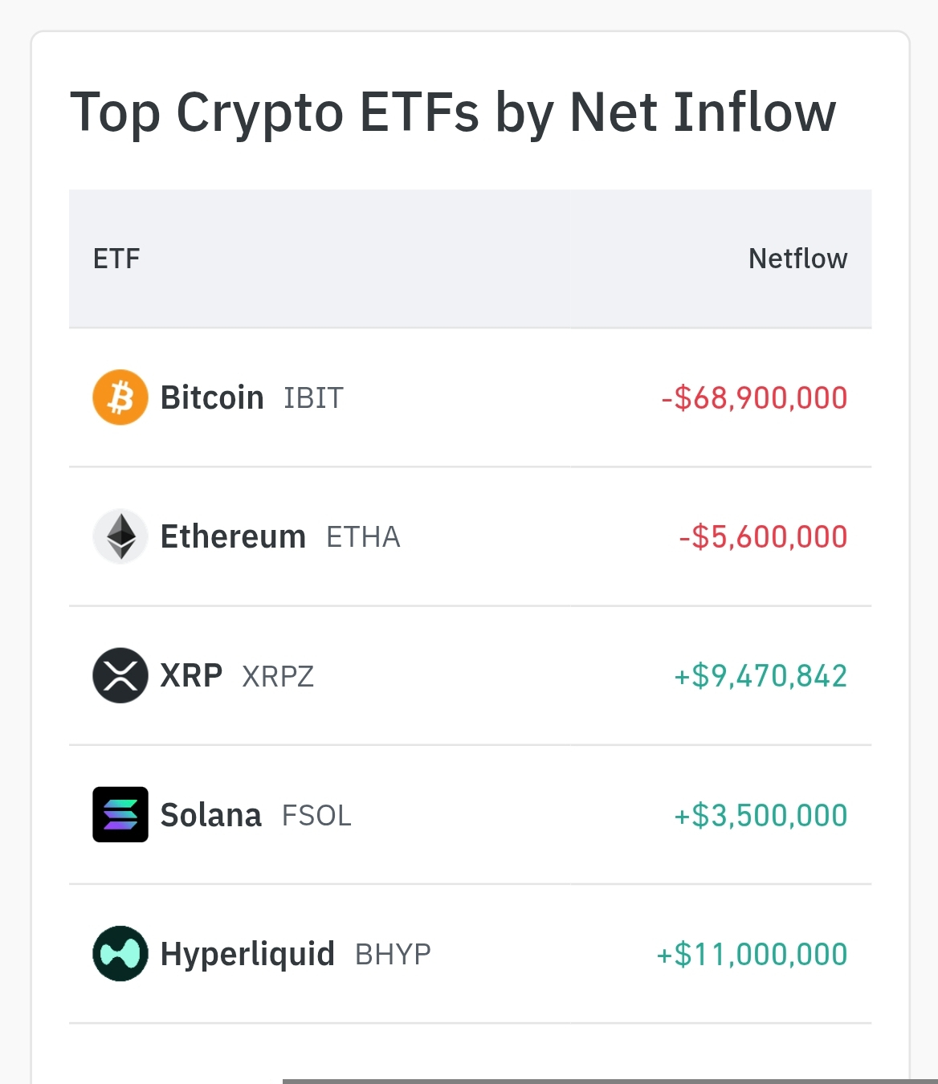Click the Bitcoin orange logo icon
938x1084 pixels.
click(120, 397)
